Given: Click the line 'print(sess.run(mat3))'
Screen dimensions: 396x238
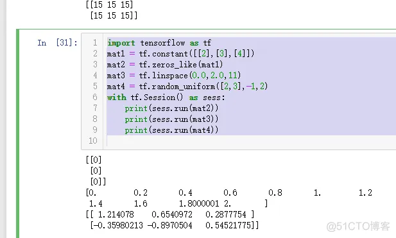Looking at the screenshot, I should (x=171, y=119).
